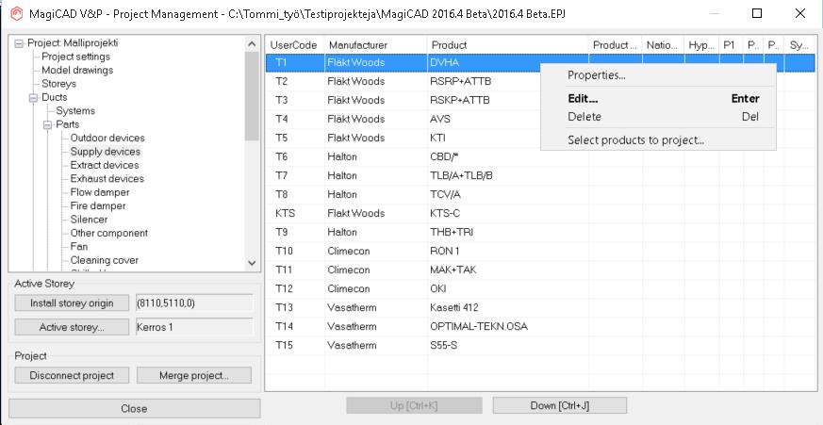Choose Select products to project... menu entry
Viewport: 823px width, 425px height.
pyautogui.click(x=658, y=140)
